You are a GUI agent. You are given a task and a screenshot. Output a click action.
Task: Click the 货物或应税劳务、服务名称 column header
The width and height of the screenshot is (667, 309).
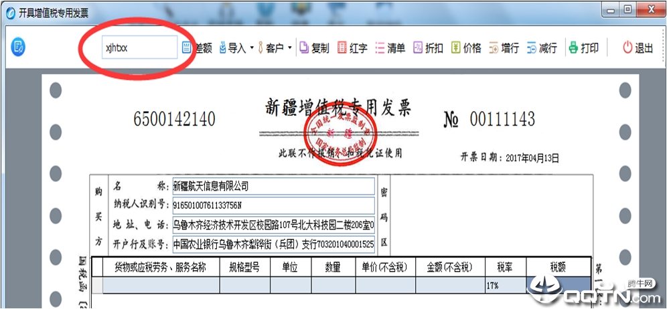coord(161,268)
